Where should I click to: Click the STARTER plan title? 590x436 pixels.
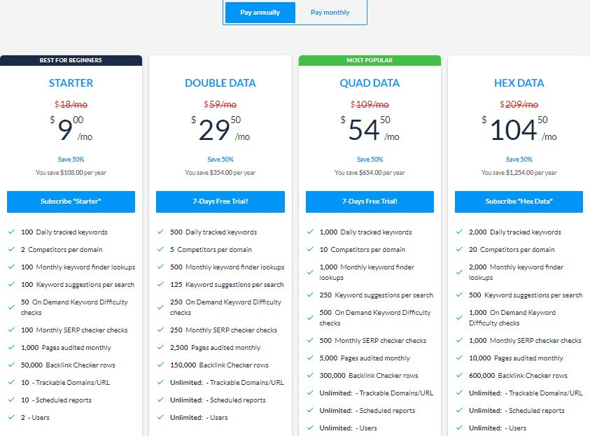pos(71,83)
